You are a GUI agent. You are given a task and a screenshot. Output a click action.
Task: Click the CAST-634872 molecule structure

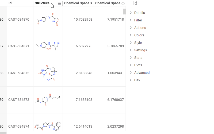48,73
